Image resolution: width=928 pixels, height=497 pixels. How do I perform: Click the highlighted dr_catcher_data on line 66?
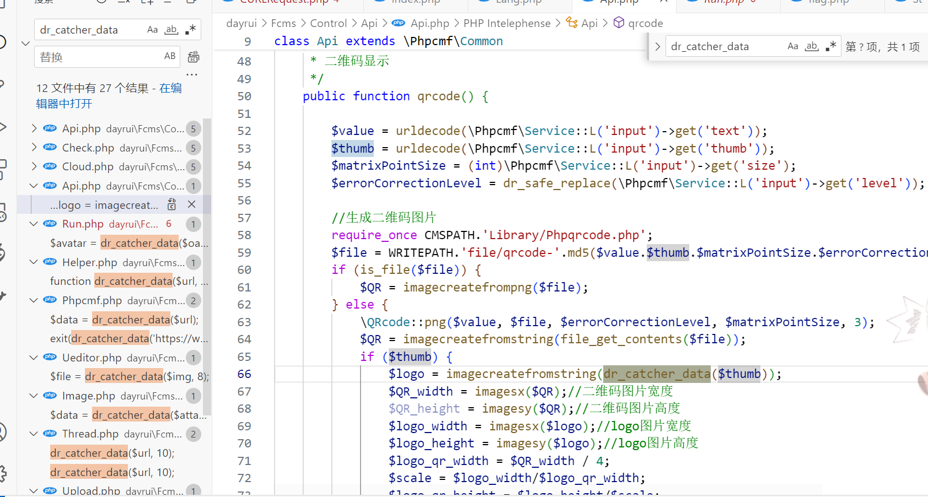(657, 374)
